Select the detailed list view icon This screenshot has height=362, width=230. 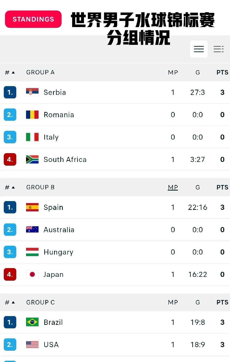coord(218,49)
